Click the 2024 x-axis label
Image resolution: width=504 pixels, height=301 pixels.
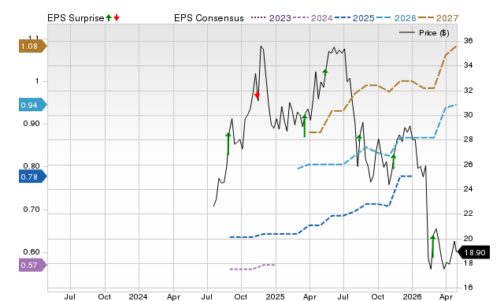tap(139, 296)
